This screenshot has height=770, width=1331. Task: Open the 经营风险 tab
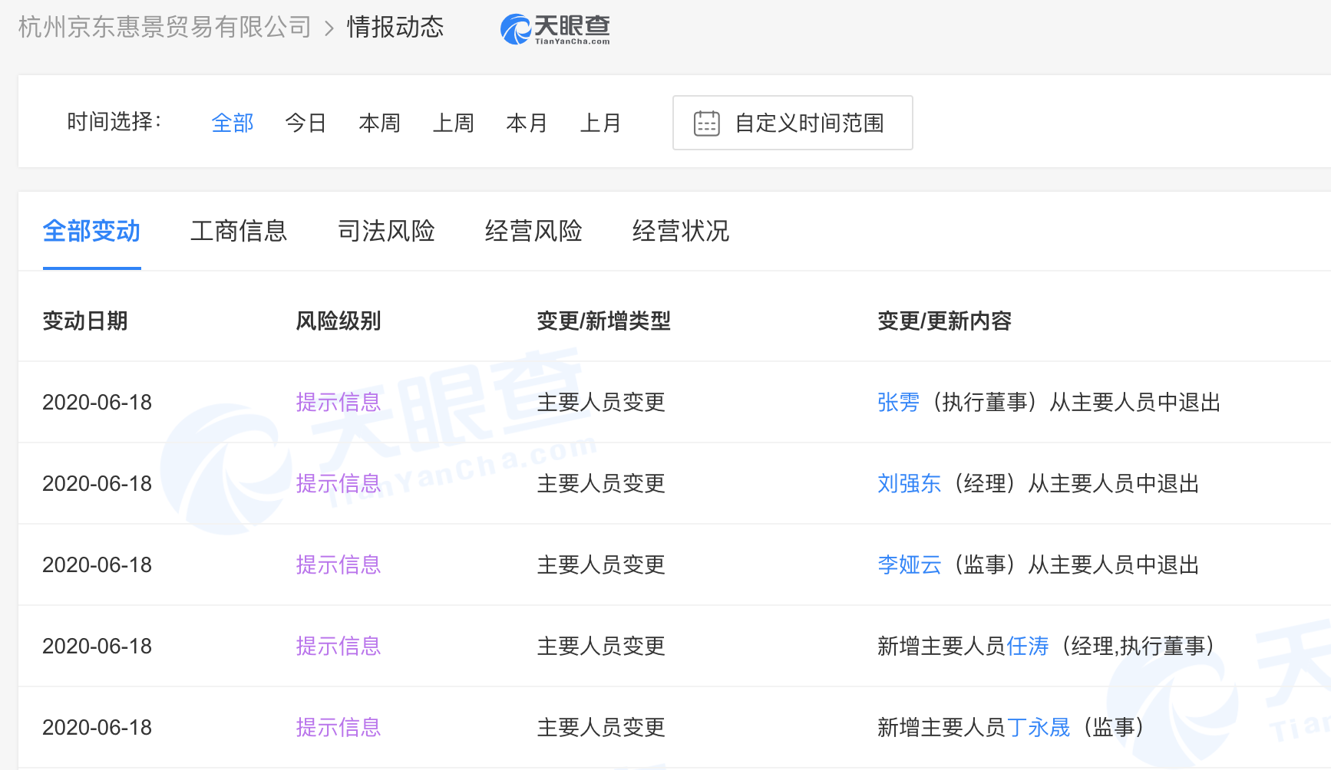[x=533, y=232]
